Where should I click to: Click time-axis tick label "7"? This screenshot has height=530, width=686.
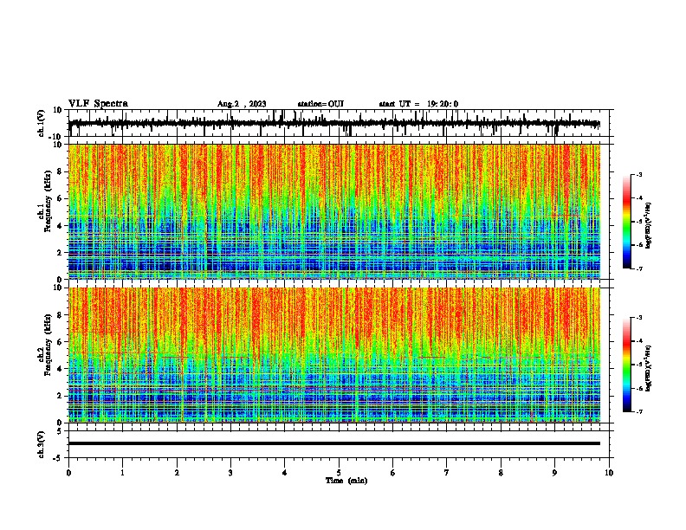click(x=447, y=473)
